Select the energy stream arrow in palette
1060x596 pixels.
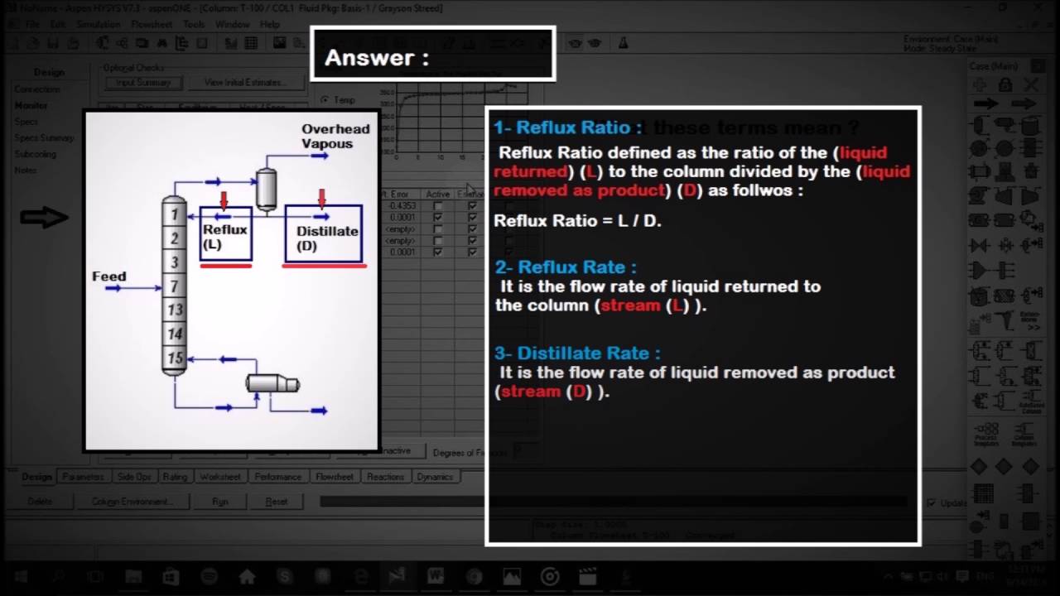tap(1024, 103)
